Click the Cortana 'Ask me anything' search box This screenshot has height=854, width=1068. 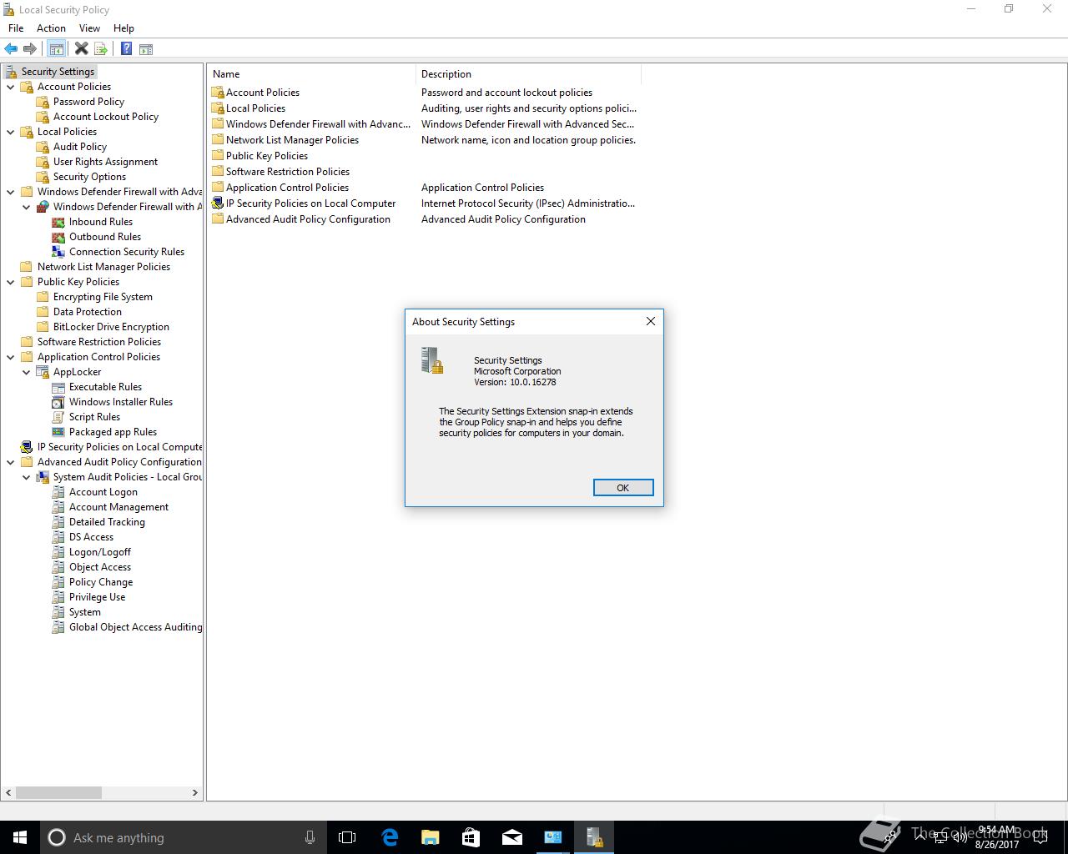click(182, 837)
